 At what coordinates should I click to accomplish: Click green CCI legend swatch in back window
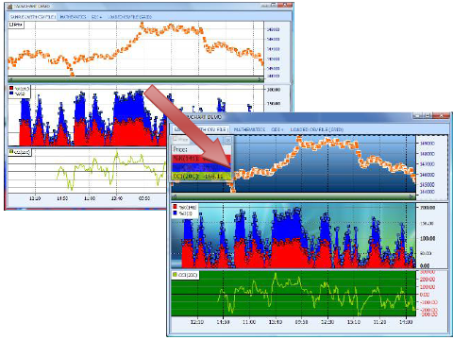click(11, 152)
